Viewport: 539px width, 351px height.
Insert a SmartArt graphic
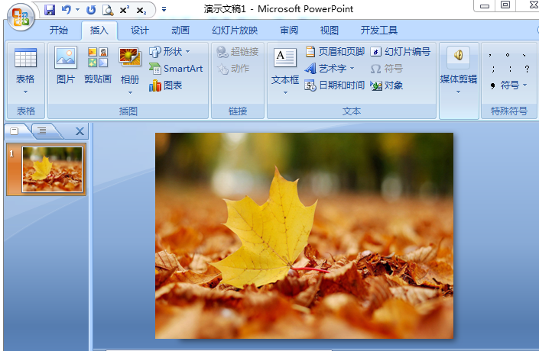[x=176, y=68]
